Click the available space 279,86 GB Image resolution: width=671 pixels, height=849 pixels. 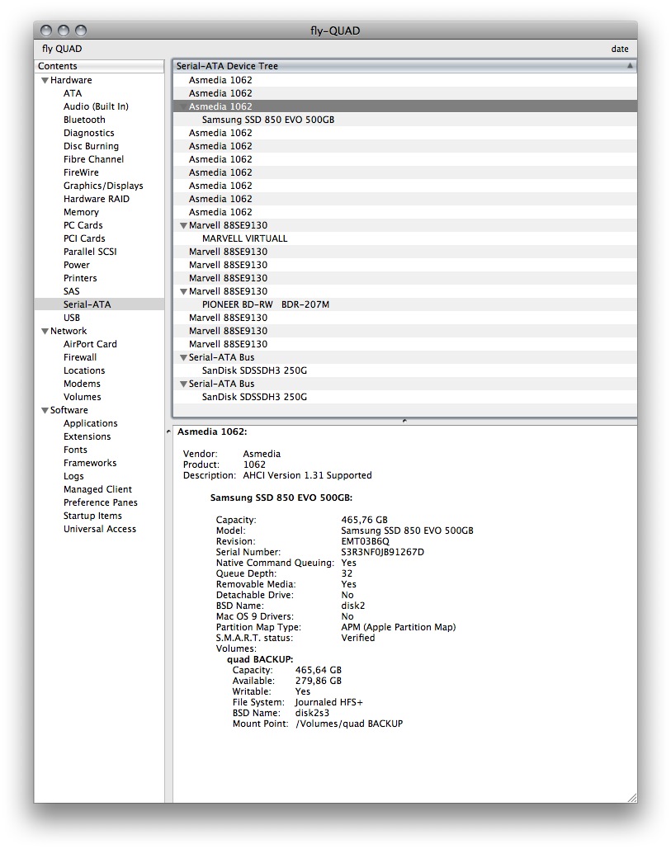[x=319, y=682]
